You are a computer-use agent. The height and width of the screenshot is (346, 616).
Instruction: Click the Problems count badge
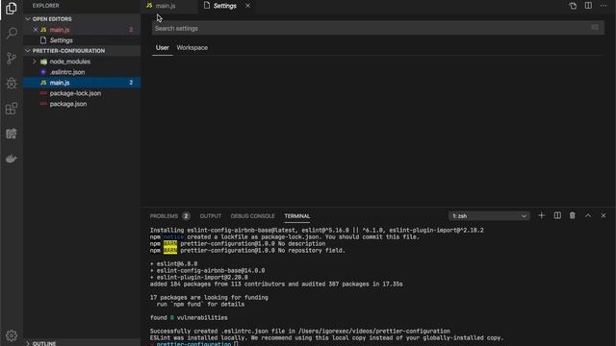click(x=186, y=216)
